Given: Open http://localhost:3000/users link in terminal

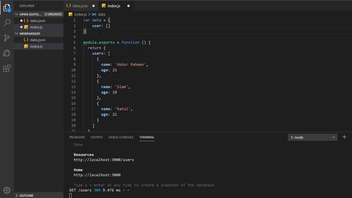Looking at the screenshot, I should [104, 160].
